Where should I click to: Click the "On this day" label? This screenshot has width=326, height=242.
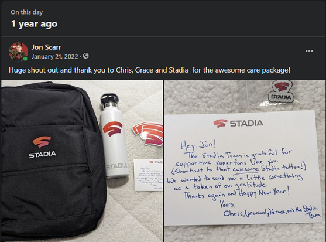click(27, 12)
